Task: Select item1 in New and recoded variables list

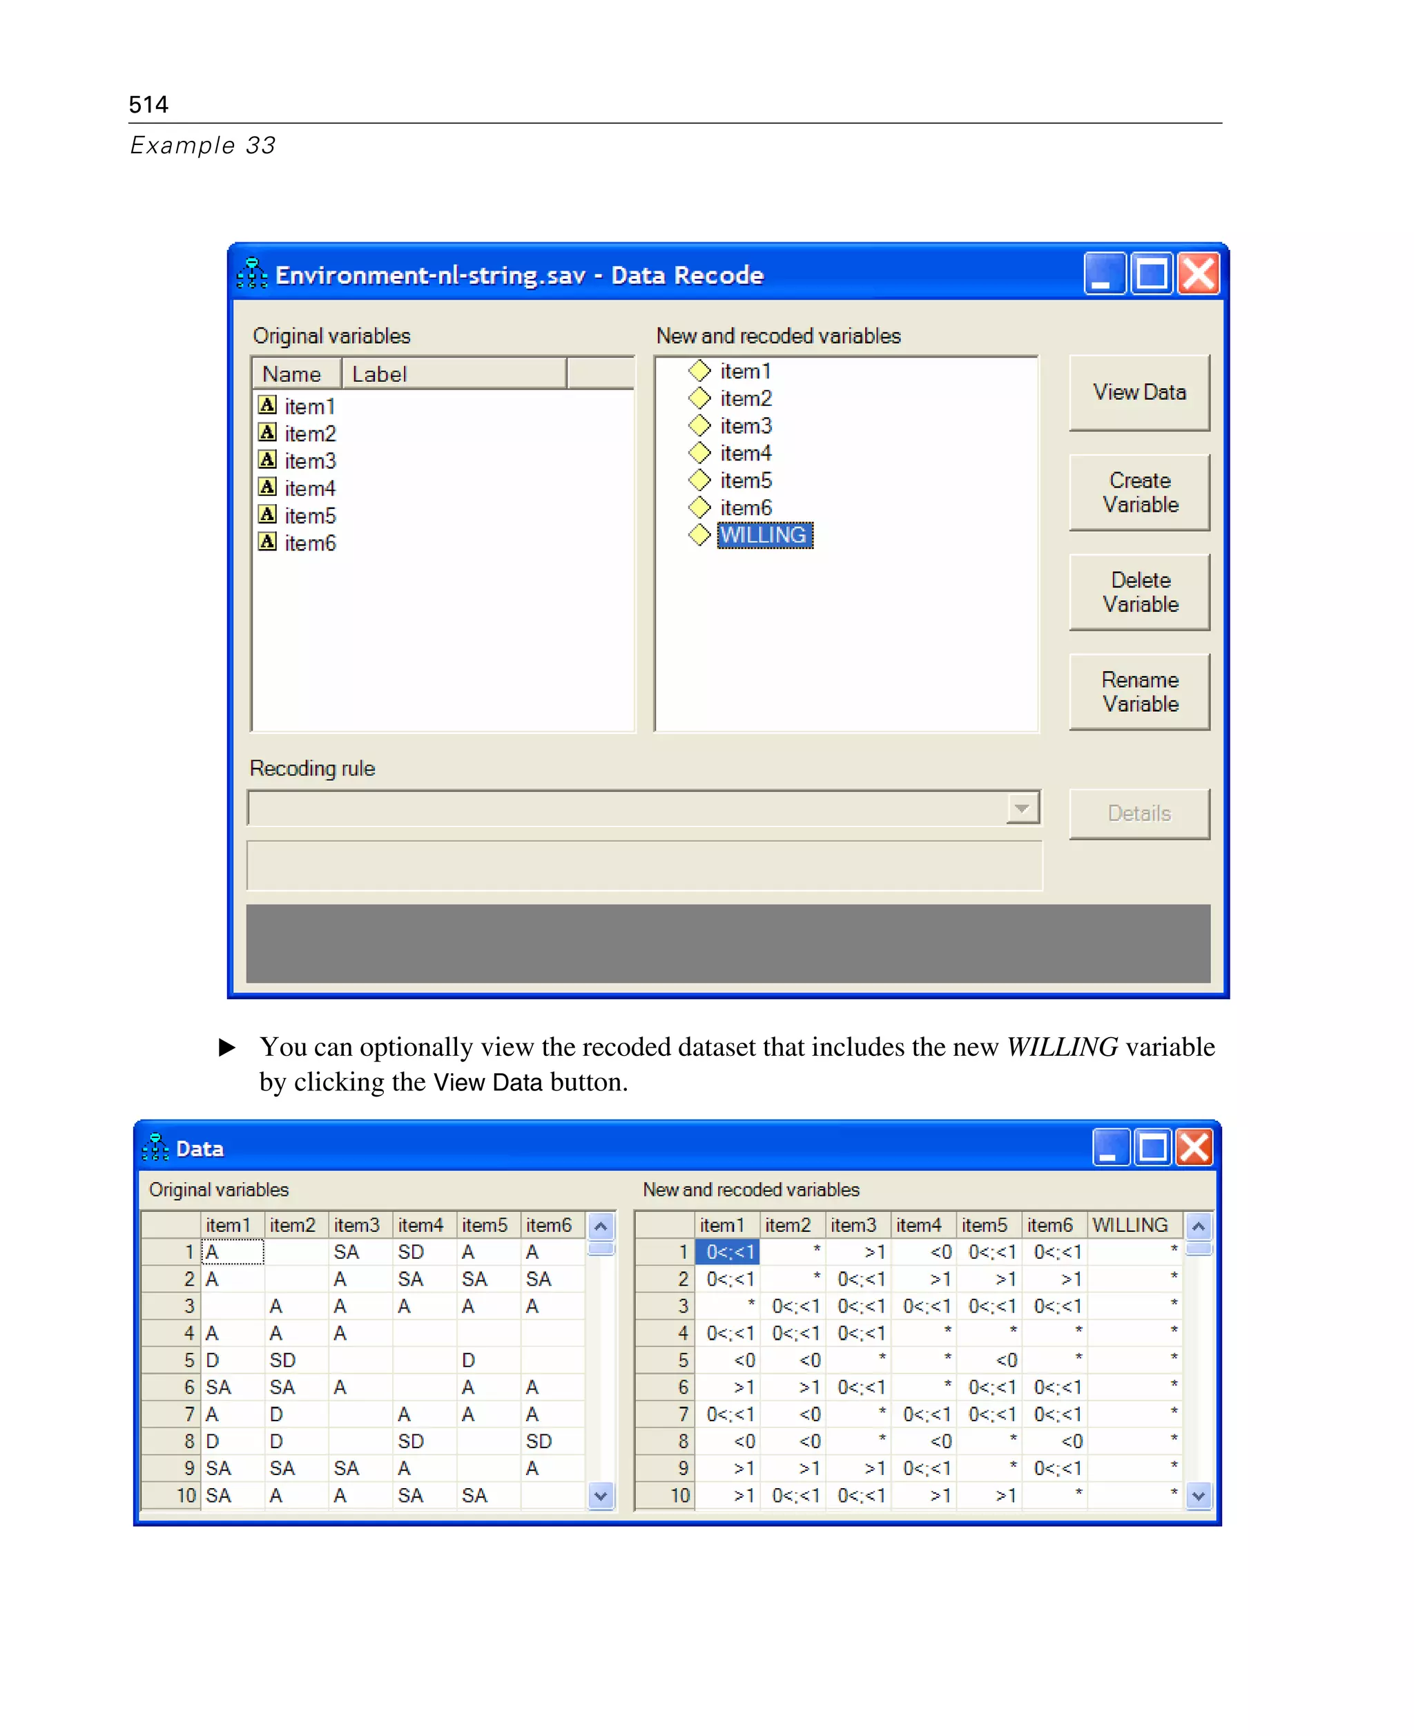Action: 745,372
